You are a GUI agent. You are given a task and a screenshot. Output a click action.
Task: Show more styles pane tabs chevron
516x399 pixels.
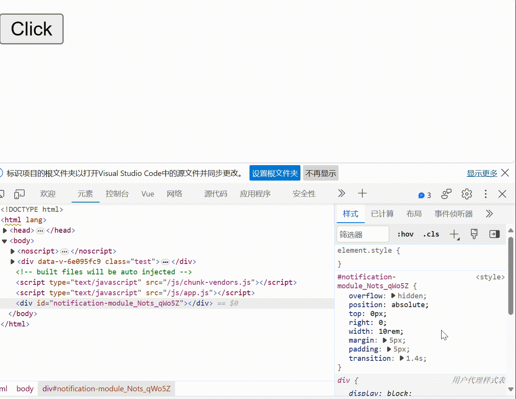(489, 214)
